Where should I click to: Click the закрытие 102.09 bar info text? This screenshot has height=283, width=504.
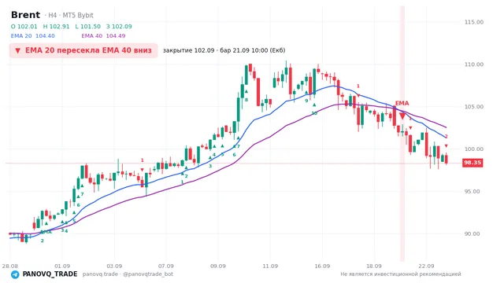tap(224, 50)
